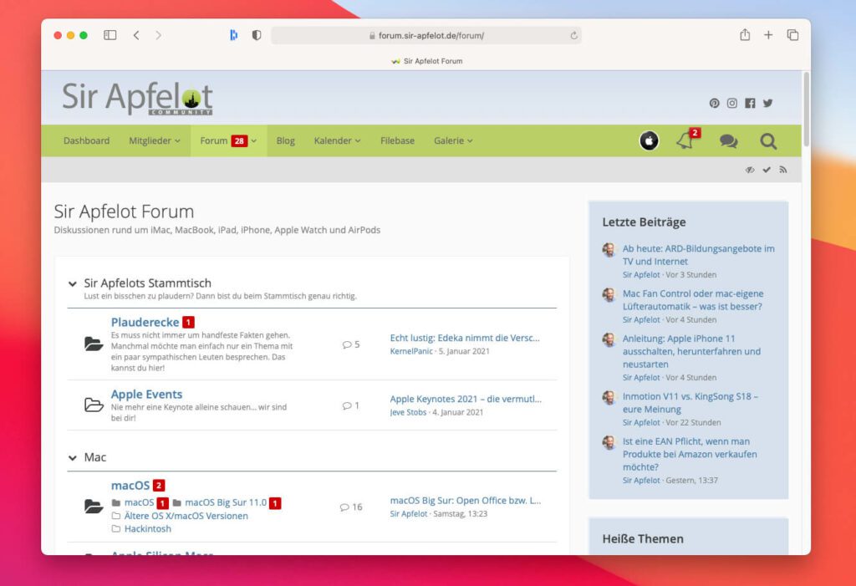The height and width of the screenshot is (586, 856).
Task: Open the 'Ist eine EAN Pflicht' post
Action: point(690,454)
